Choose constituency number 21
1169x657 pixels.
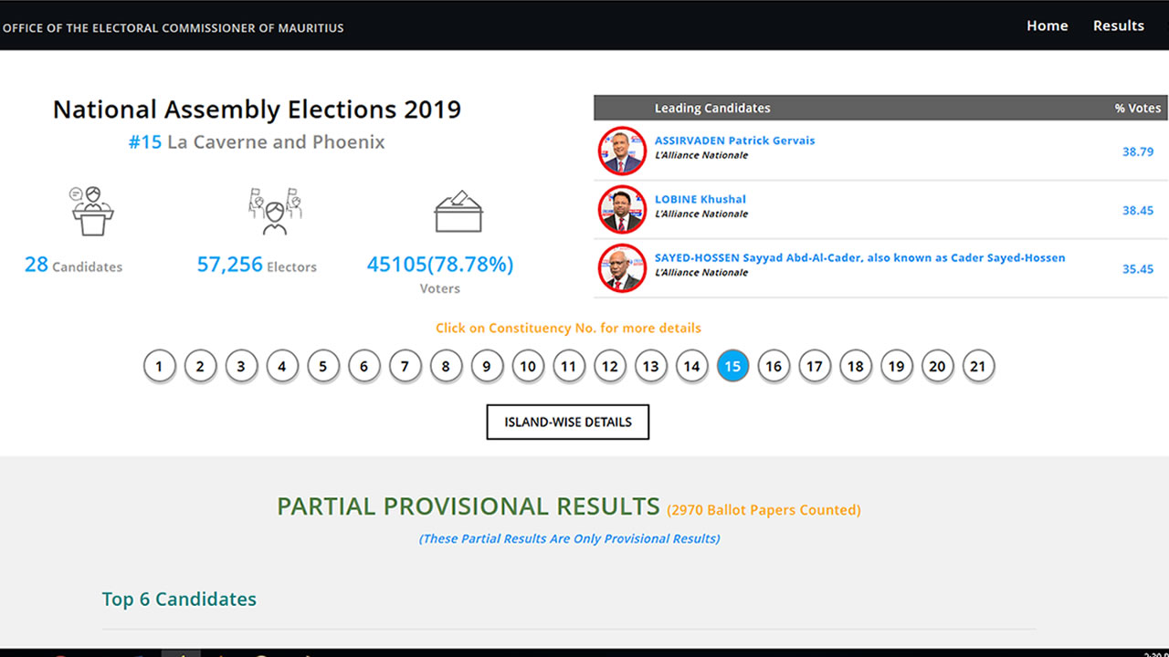[x=978, y=366]
